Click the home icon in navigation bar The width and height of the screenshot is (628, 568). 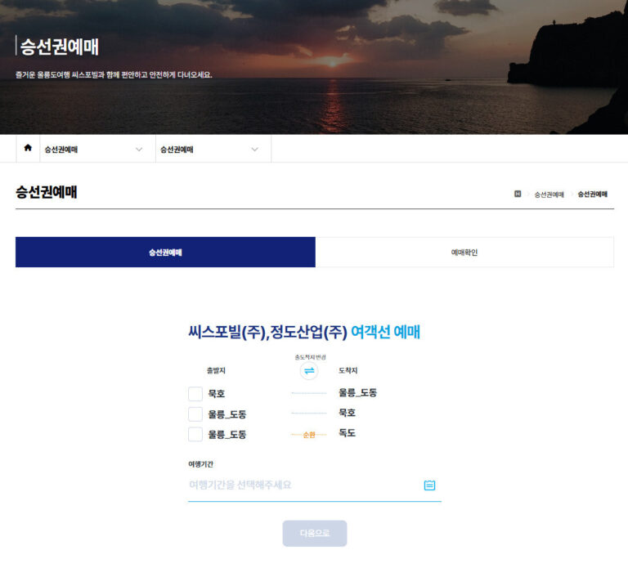(x=28, y=148)
